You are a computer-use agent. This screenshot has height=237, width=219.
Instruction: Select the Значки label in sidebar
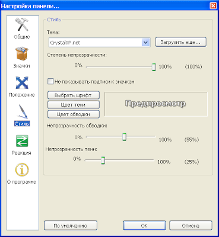click(x=22, y=66)
